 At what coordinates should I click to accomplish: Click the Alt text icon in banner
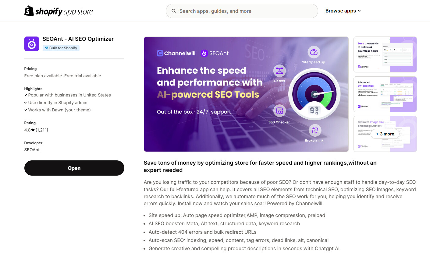(x=279, y=71)
